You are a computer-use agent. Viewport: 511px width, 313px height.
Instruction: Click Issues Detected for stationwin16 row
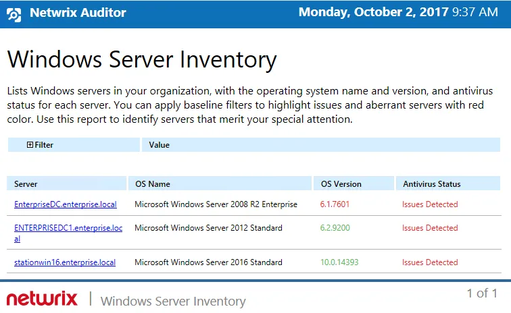coord(430,262)
